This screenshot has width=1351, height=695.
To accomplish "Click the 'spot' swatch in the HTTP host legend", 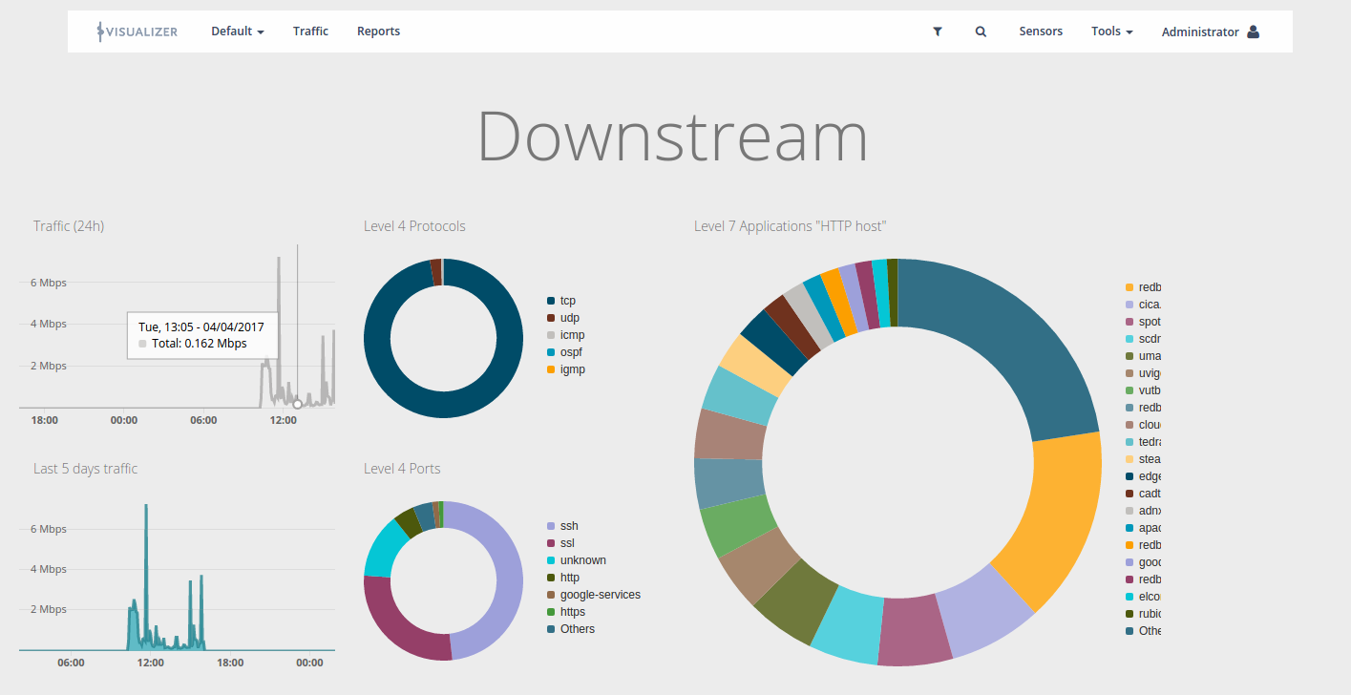I will (x=1129, y=322).
